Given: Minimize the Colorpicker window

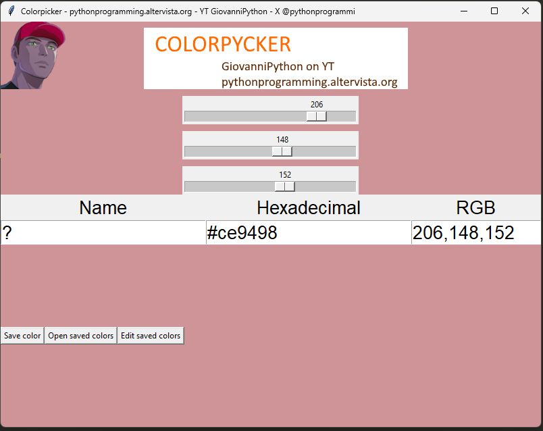Looking at the screenshot, I should tap(464, 11).
